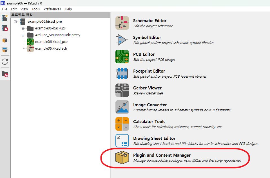270x178 pixels.
Task: Click 'Manage downloadable packages' description text
Action: point(187,161)
